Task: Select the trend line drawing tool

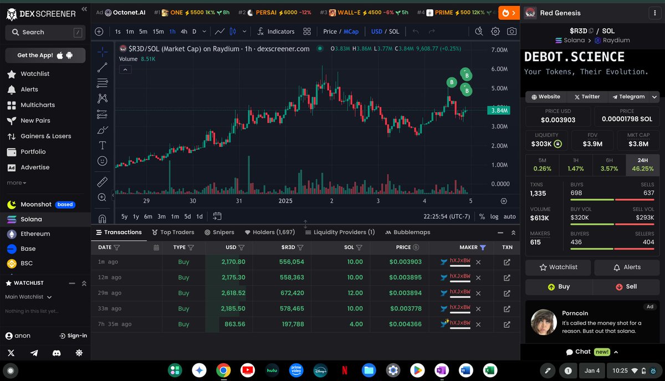Action: click(103, 68)
